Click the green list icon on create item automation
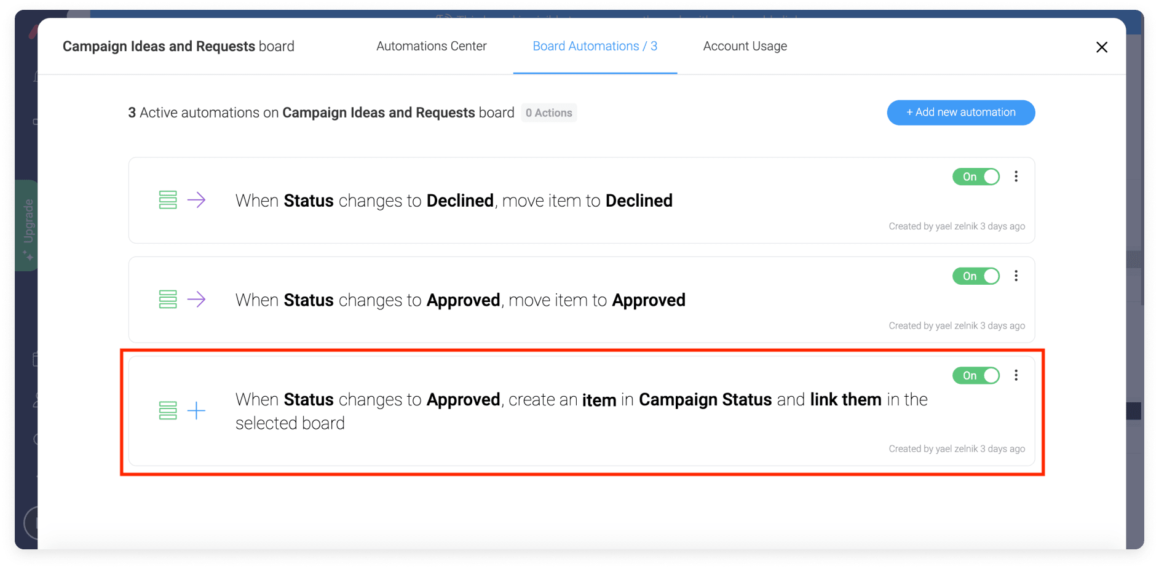 [x=168, y=410]
